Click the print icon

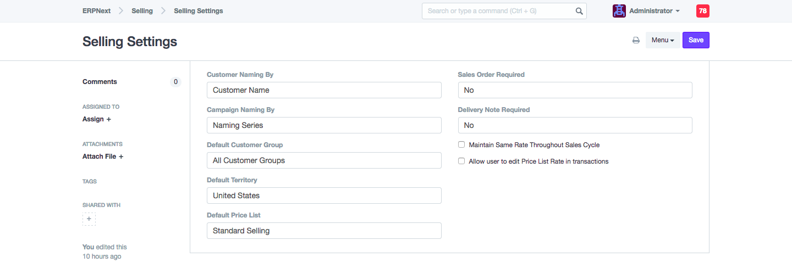(636, 40)
